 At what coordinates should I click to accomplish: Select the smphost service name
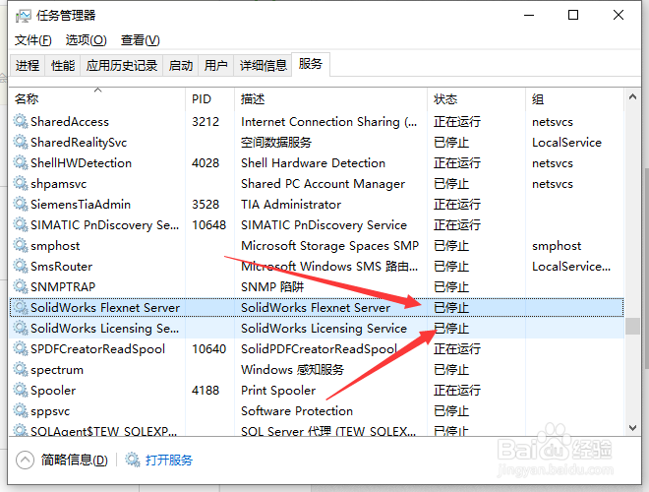click(x=55, y=246)
